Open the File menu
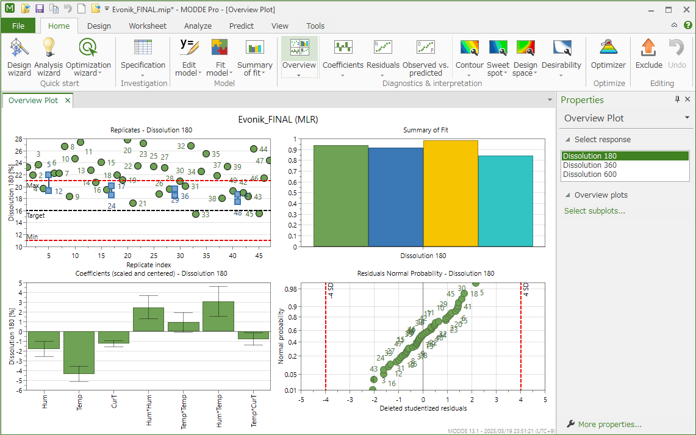 [x=18, y=26]
